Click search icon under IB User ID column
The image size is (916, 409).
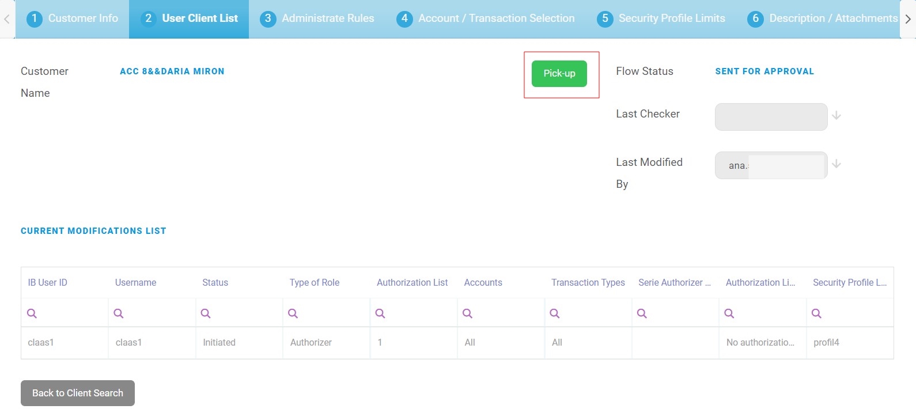(32, 313)
